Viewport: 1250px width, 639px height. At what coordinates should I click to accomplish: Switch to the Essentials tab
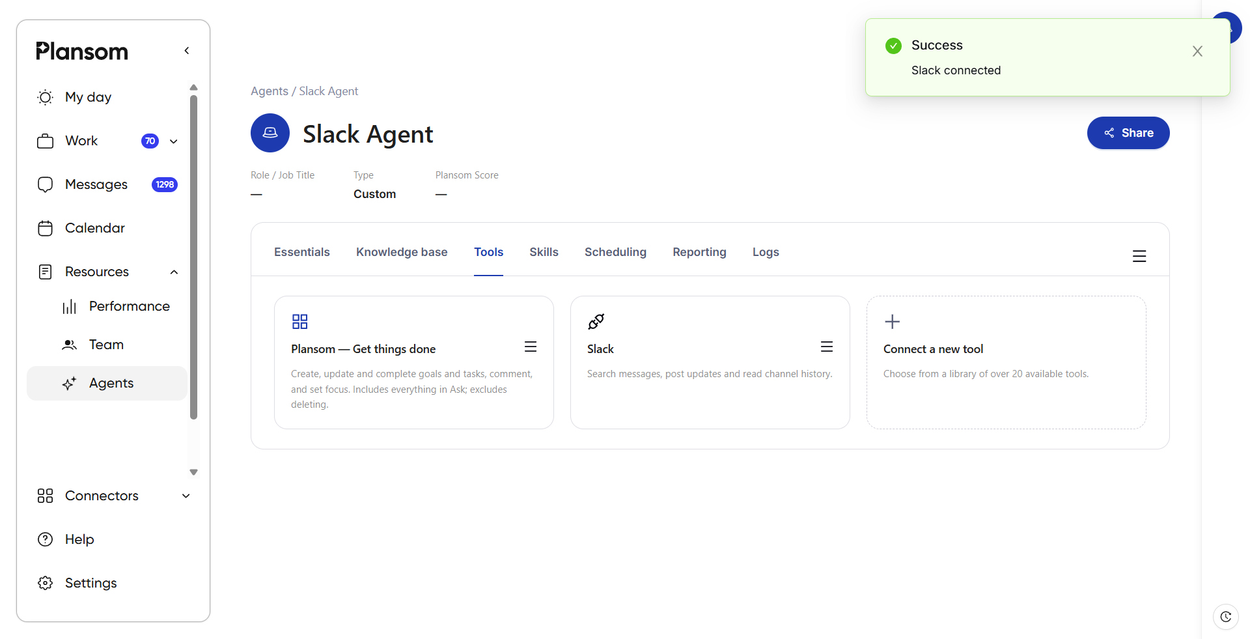coord(302,252)
